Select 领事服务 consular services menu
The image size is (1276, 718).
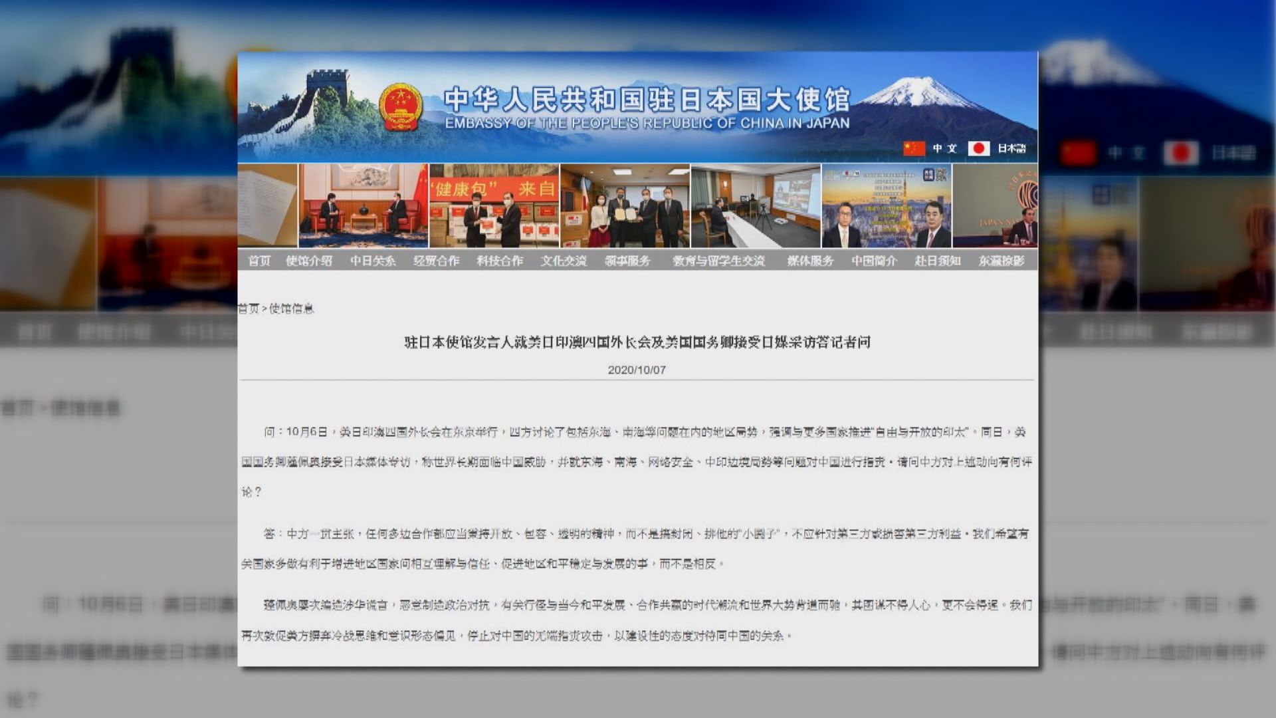tap(627, 261)
